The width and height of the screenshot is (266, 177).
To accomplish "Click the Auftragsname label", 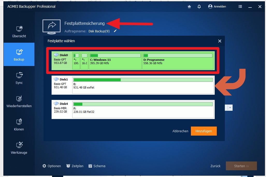I will (x=75, y=31).
